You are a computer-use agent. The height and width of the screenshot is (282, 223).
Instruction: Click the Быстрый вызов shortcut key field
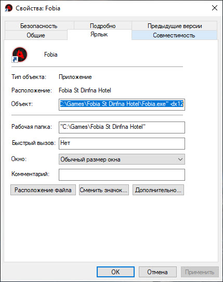point(122,143)
